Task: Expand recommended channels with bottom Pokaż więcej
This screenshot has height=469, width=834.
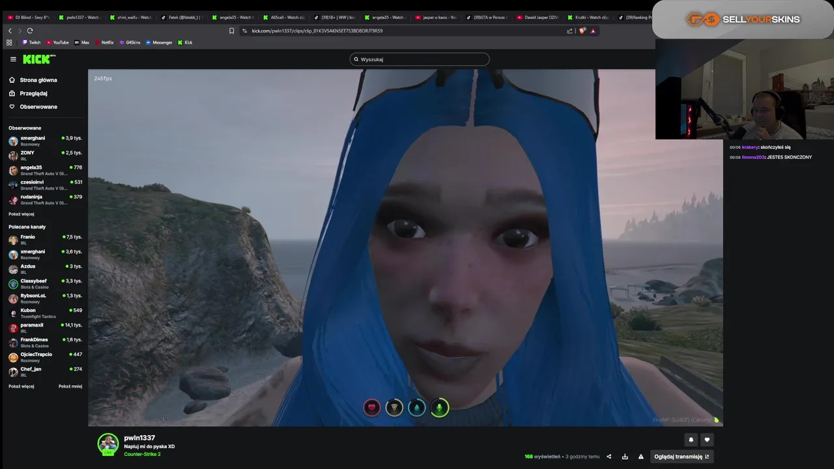Action: point(22,386)
